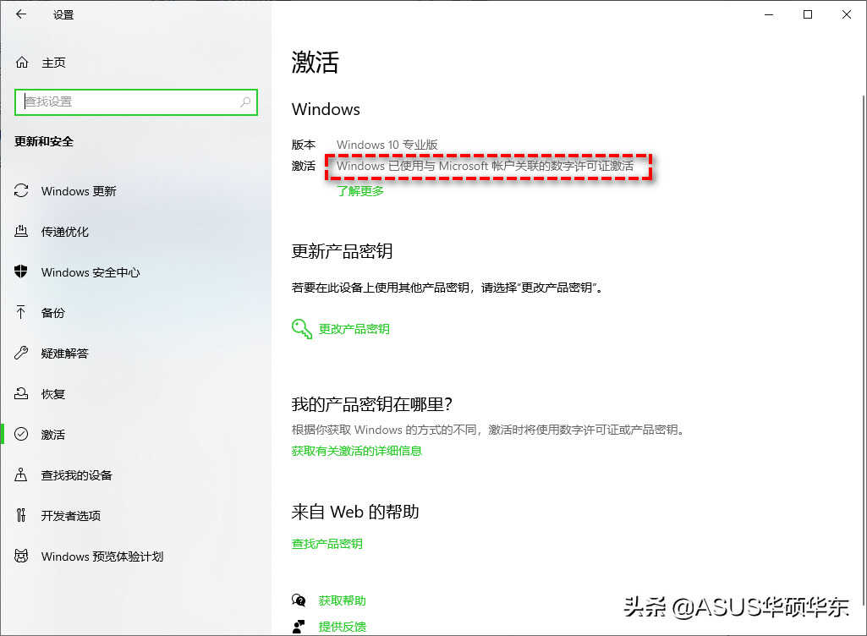Open Windows 预览体验计划 page
This screenshot has height=636, width=867.
point(102,556)
